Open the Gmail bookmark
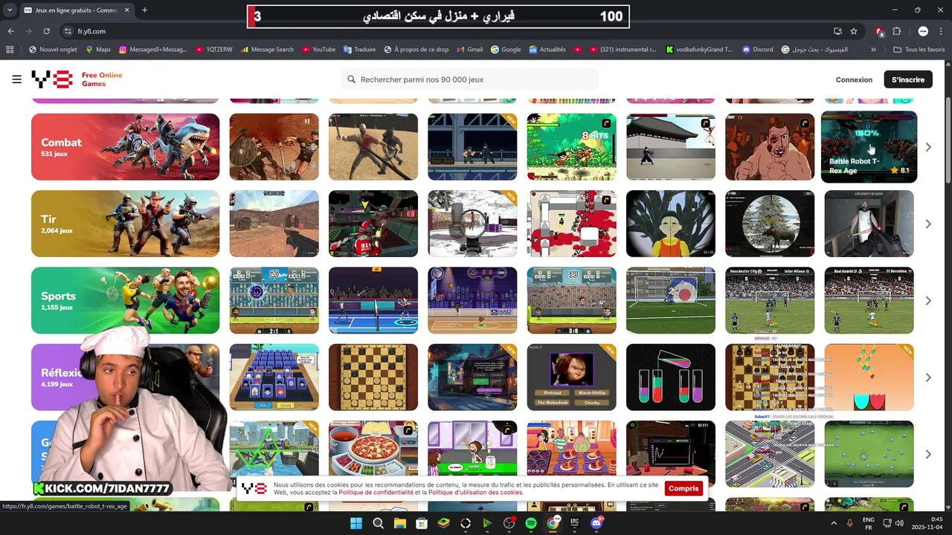 click(469, 50)
